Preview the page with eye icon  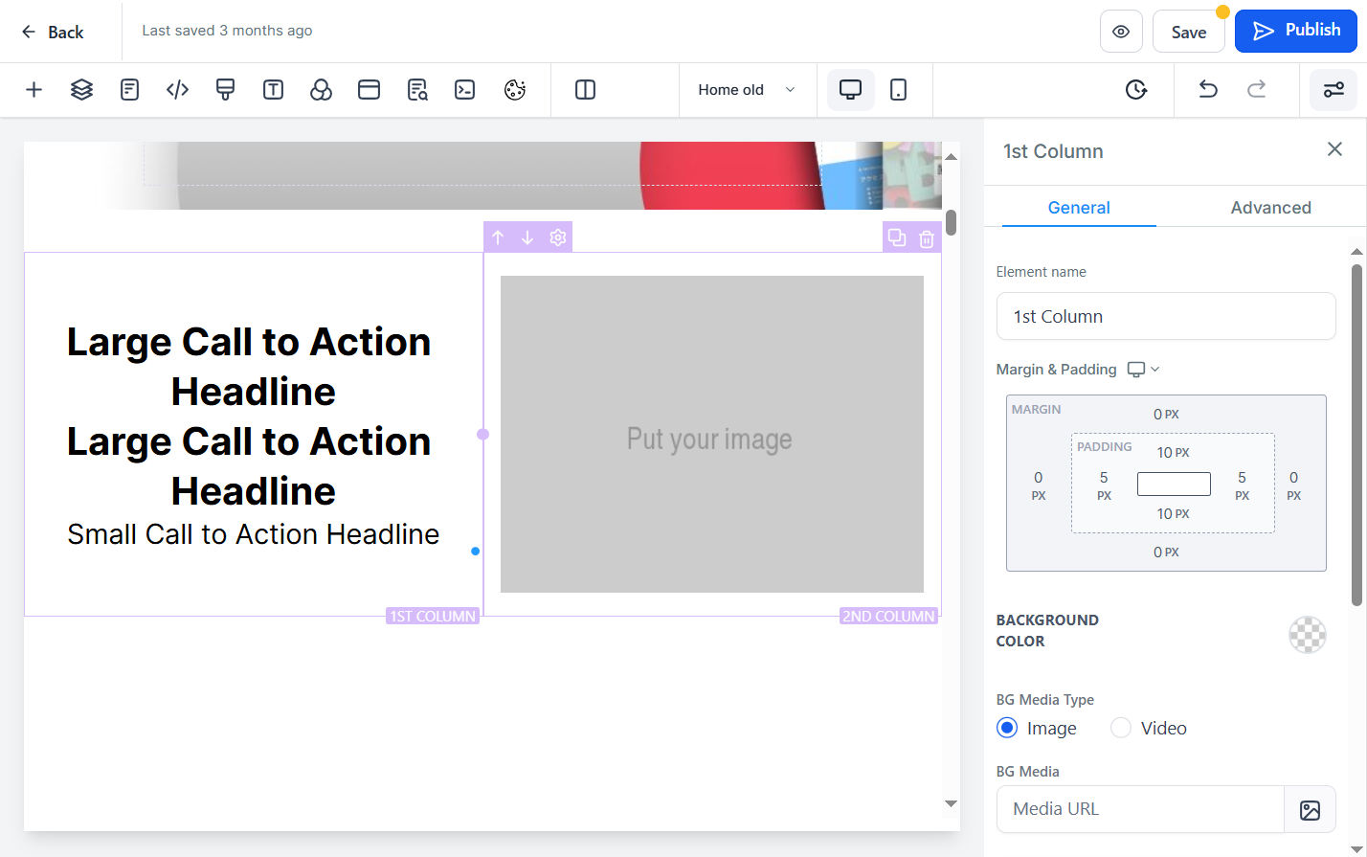coord(1121,32)
